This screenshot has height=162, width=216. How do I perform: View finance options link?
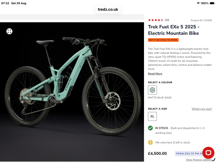199,160
